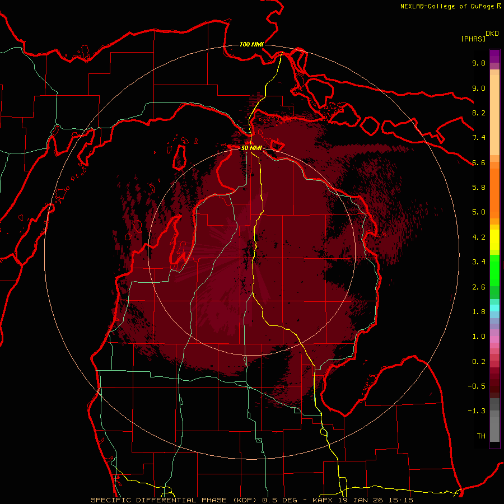Pick the cyan band of the color scale

pyautogui.click(x=494, y=307)
